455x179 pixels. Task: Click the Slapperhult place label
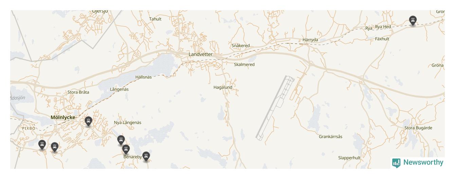coord(349,158)
